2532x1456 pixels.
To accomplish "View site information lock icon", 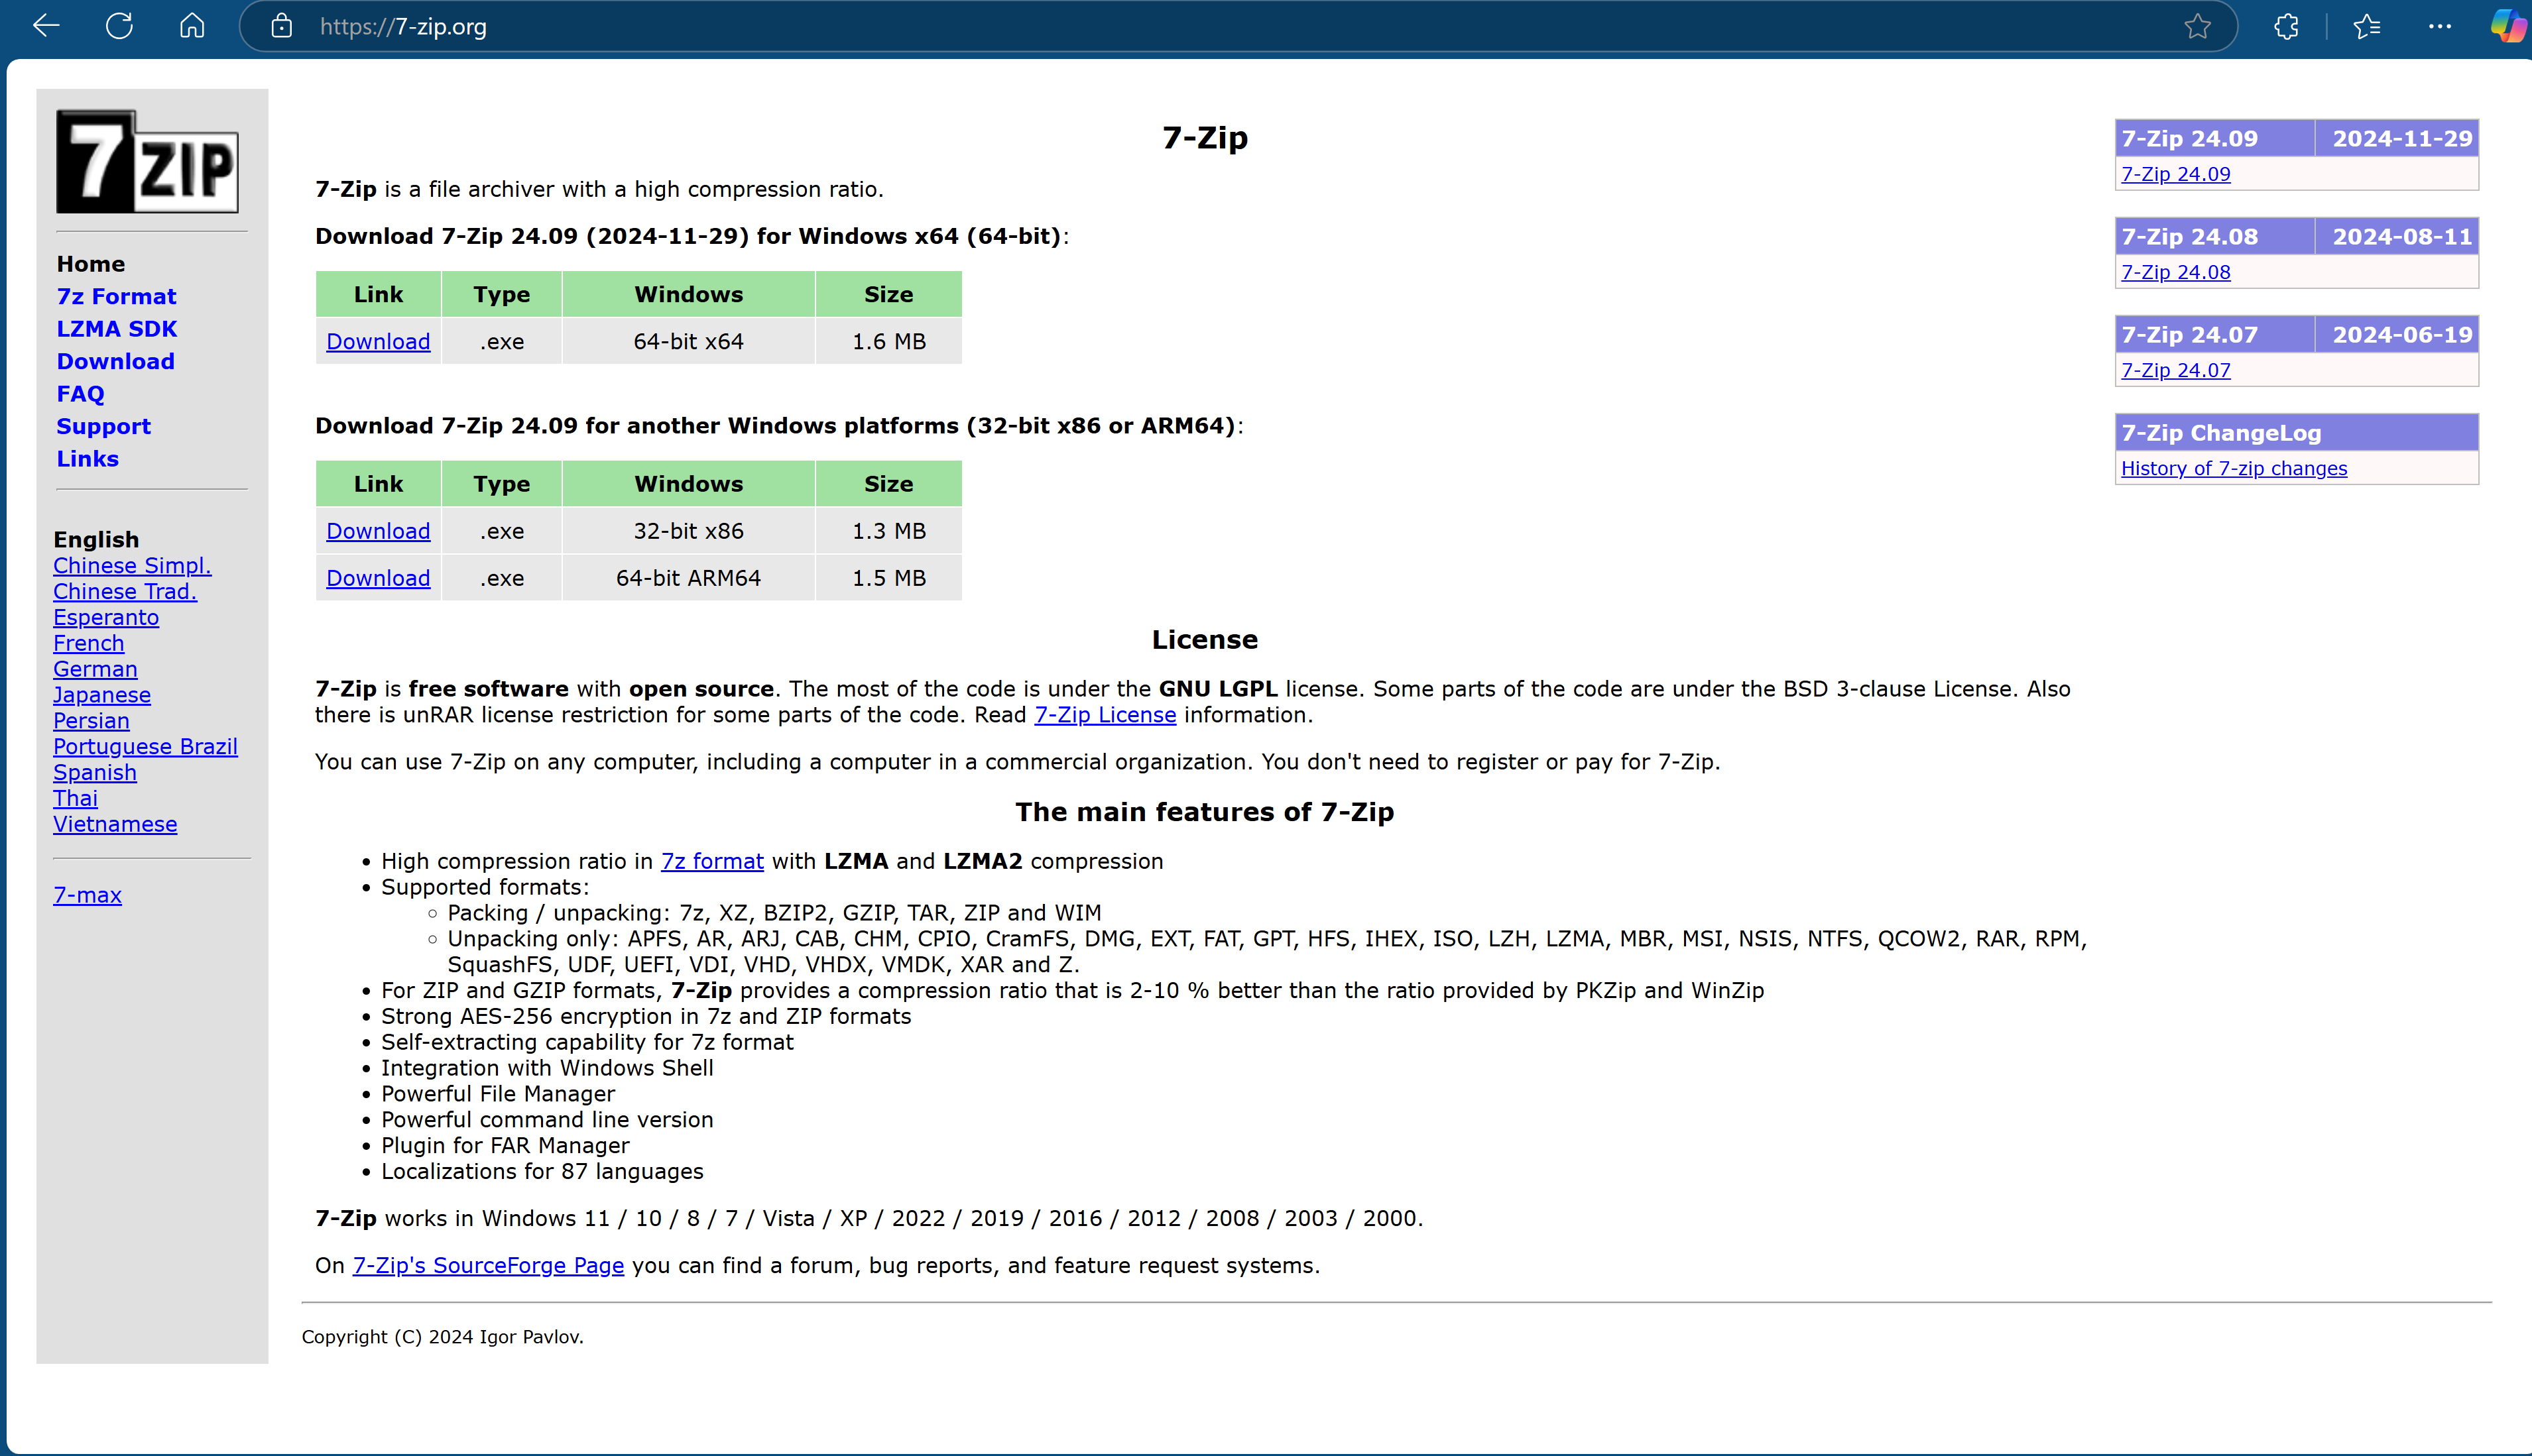I will click(282, 26).
